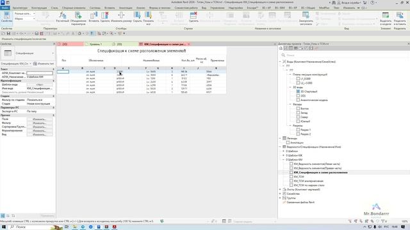
Task: Switch to the Уровень 1 view tab
Action: [x=95, y=44]
